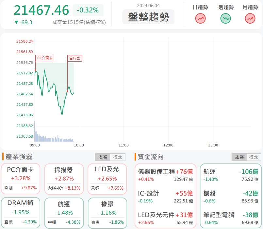Open the 掃描器 +2.87% industry card
263x229 pixels.
(64, 179)
